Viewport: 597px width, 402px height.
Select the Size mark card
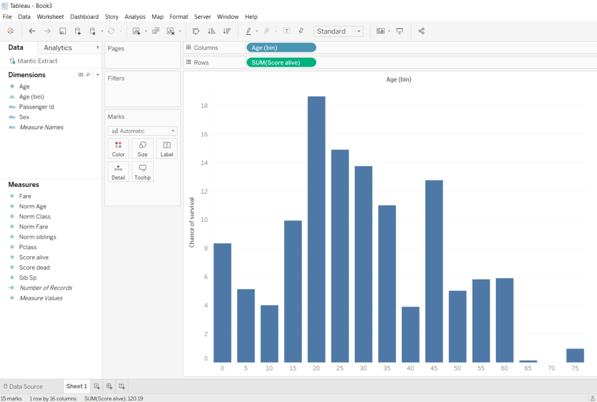[142, 148]
